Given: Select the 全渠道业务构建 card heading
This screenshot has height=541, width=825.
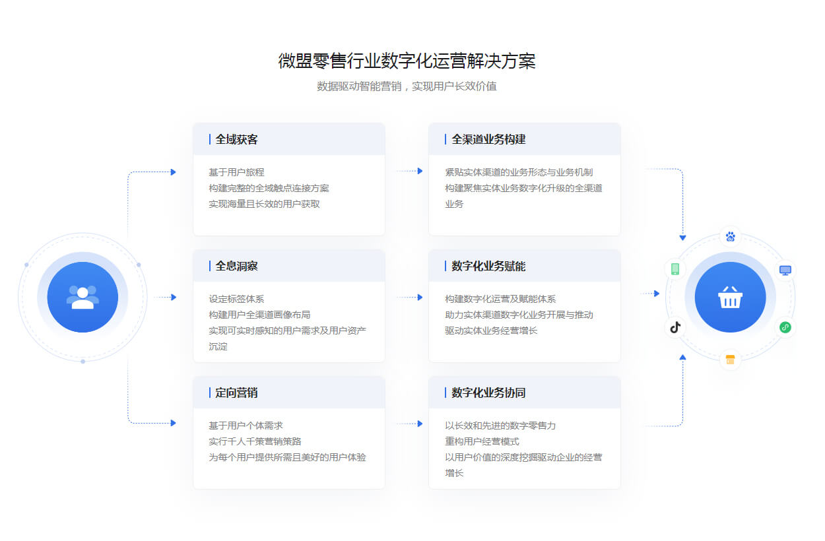Looking at the screenshot, I should click(488, 139).
